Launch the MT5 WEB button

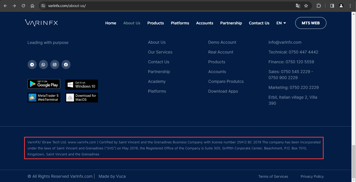(x=311, y=23)
